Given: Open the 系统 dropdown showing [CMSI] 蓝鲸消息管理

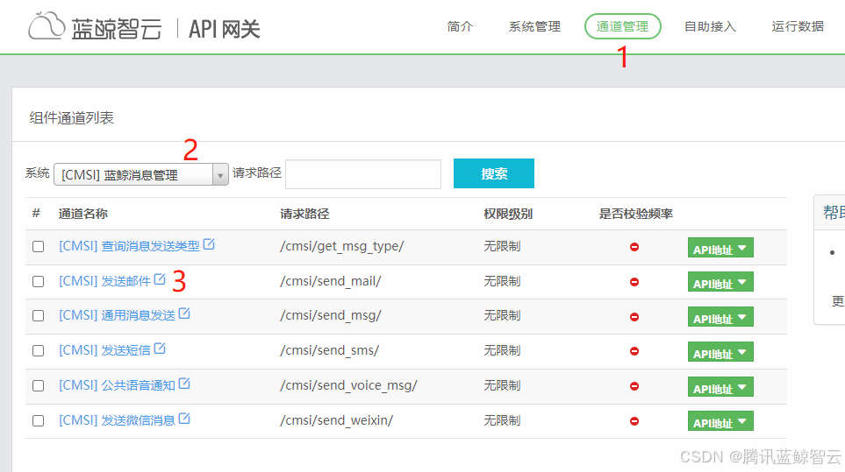Looking at the screenshot, I should click(x=141, y=175).
